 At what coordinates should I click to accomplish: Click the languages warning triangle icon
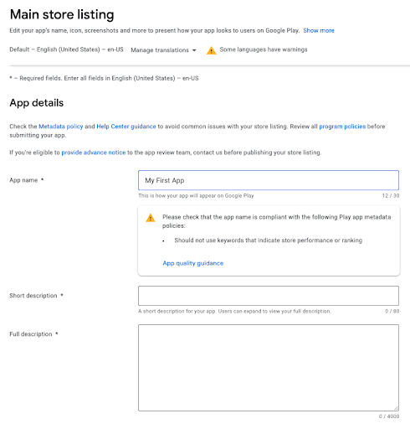coord(211,50)
